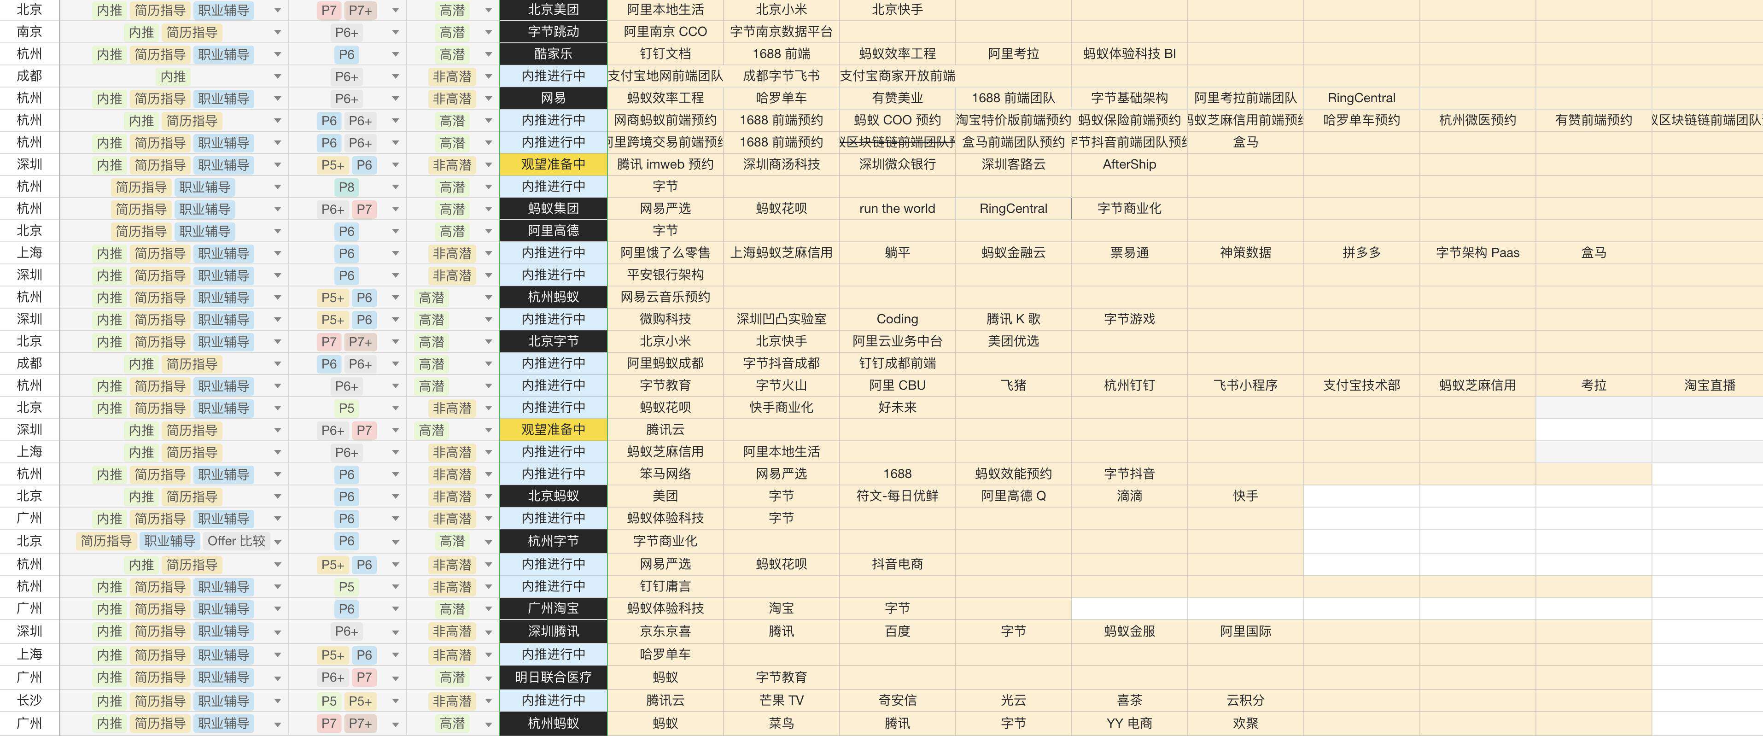This screenshot has height=736, width=1763.
Task: Open the services dropdown arrow in 网易 row
Action: [x=277, y=99]
